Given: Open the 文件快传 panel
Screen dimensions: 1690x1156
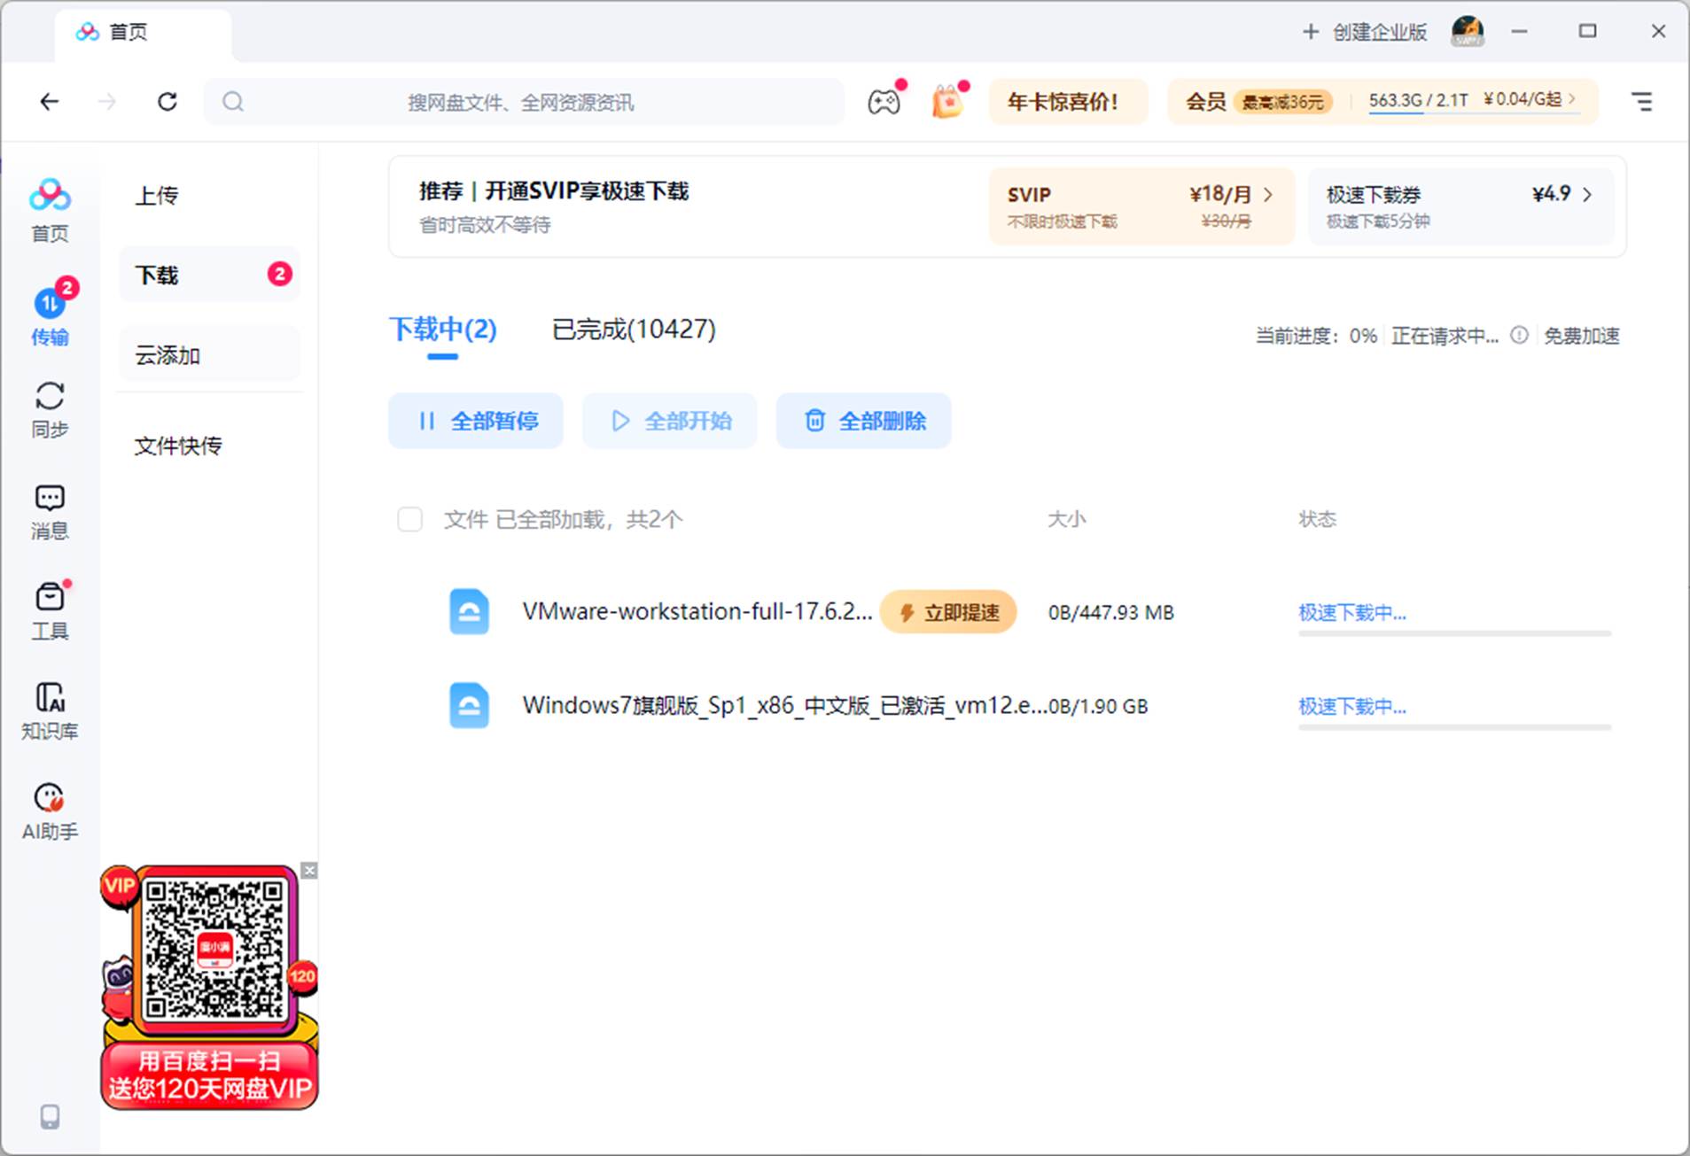Looking at the screenshot, I should (x=178, y=446).
